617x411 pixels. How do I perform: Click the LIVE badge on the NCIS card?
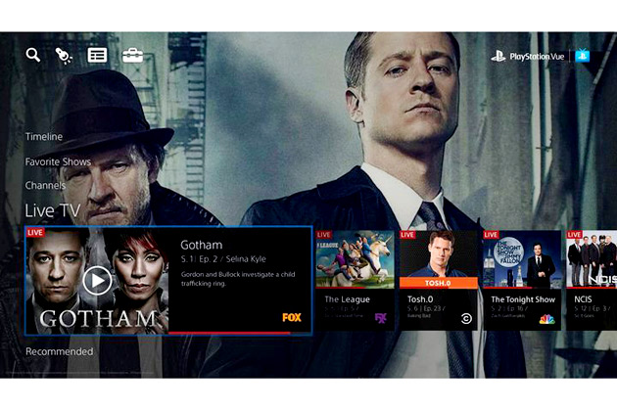click(575, 235)
